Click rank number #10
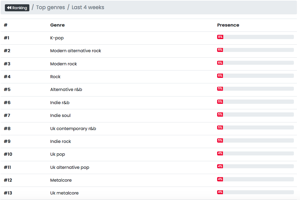This screenshot has height=200, width=300. [x=8, y=154]
